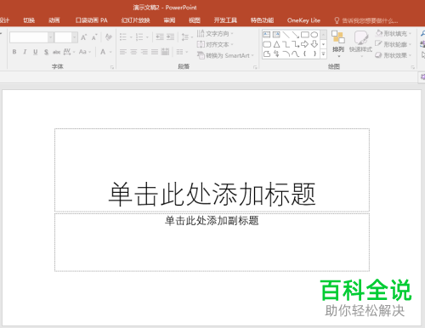Open 快速样式 quick styles gallery
The height and width of the screenshot is (328, 425).
tap(360, 43)
